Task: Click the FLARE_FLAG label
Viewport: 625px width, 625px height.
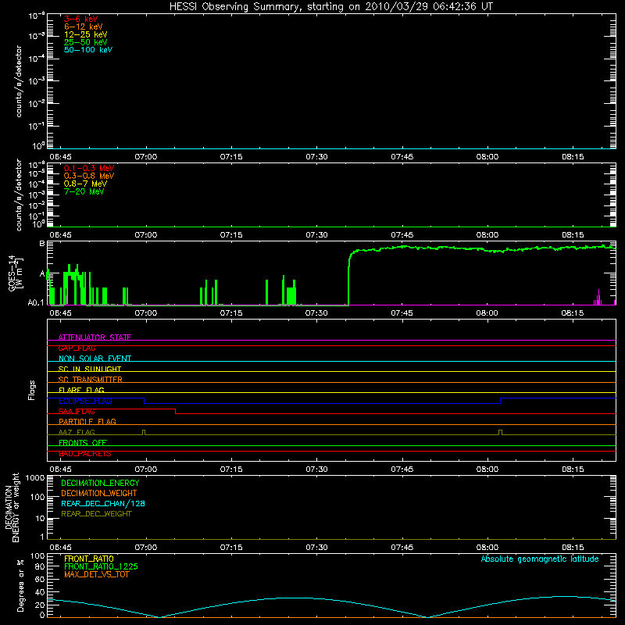Action: click(x=81, y=390)
